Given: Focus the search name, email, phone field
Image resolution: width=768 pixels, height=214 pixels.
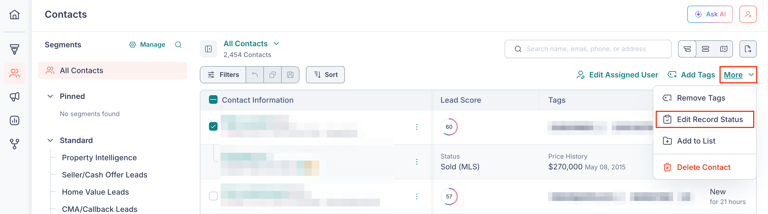Looking at the screenshot, I should coord(588,49).
